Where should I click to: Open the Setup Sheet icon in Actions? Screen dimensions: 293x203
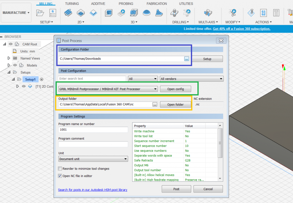point(276,13)
